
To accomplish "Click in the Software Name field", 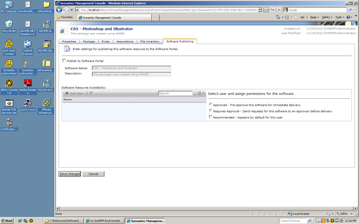I will click(x=131, y=68).
